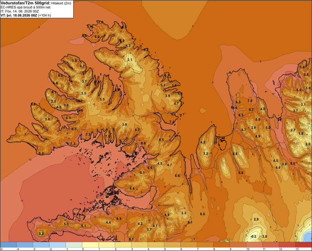This screenshot has height=251, width=312.
Task: Click the '5.6' temperature value
Action: pyautogui.click(x=66, y=105)
